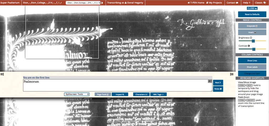Screen dimensions: 269x126
Task: Click Reset to Defaults button
Action: tap(252, 14)
